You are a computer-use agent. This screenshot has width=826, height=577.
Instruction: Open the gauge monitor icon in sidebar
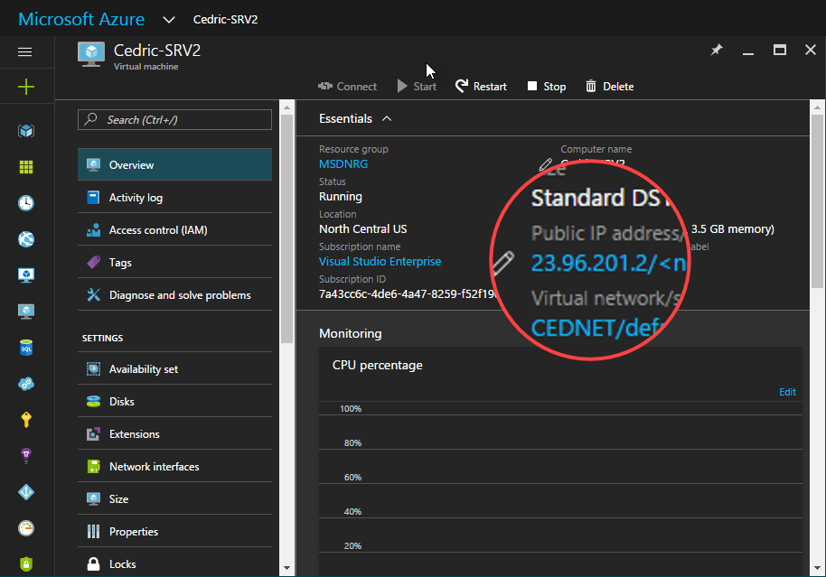(x=26, y=527)
